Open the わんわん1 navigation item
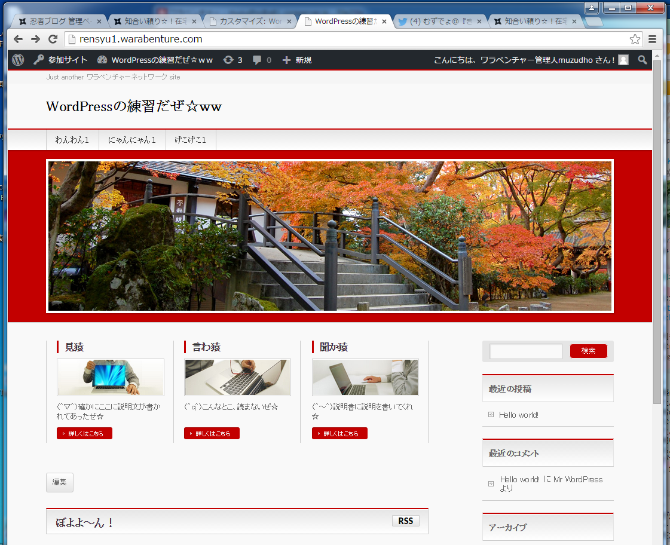670x545 pixels. pos(72,140)
